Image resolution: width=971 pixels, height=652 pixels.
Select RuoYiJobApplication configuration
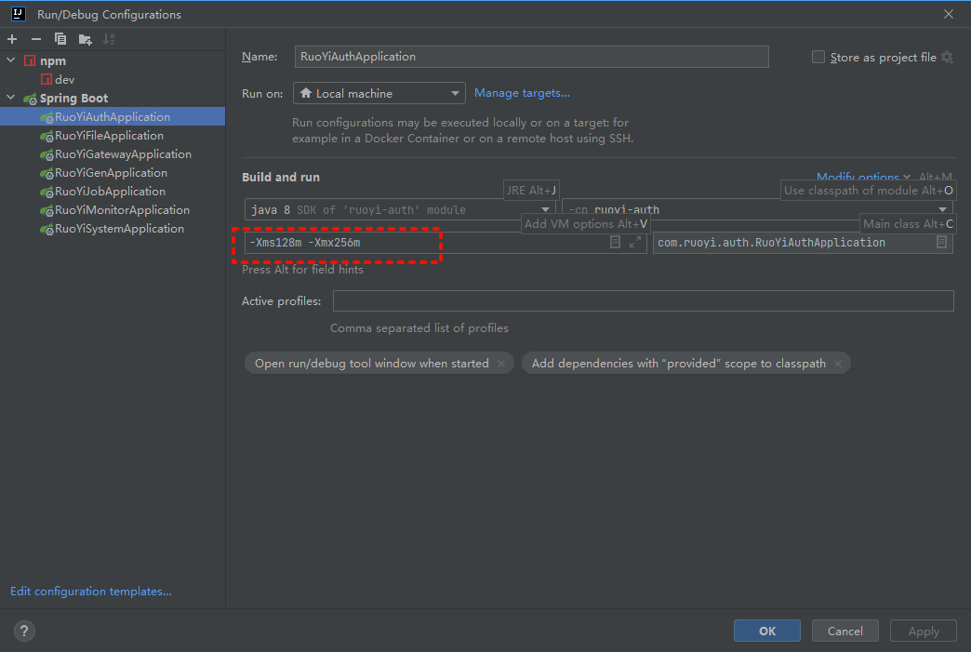point(110,191)
